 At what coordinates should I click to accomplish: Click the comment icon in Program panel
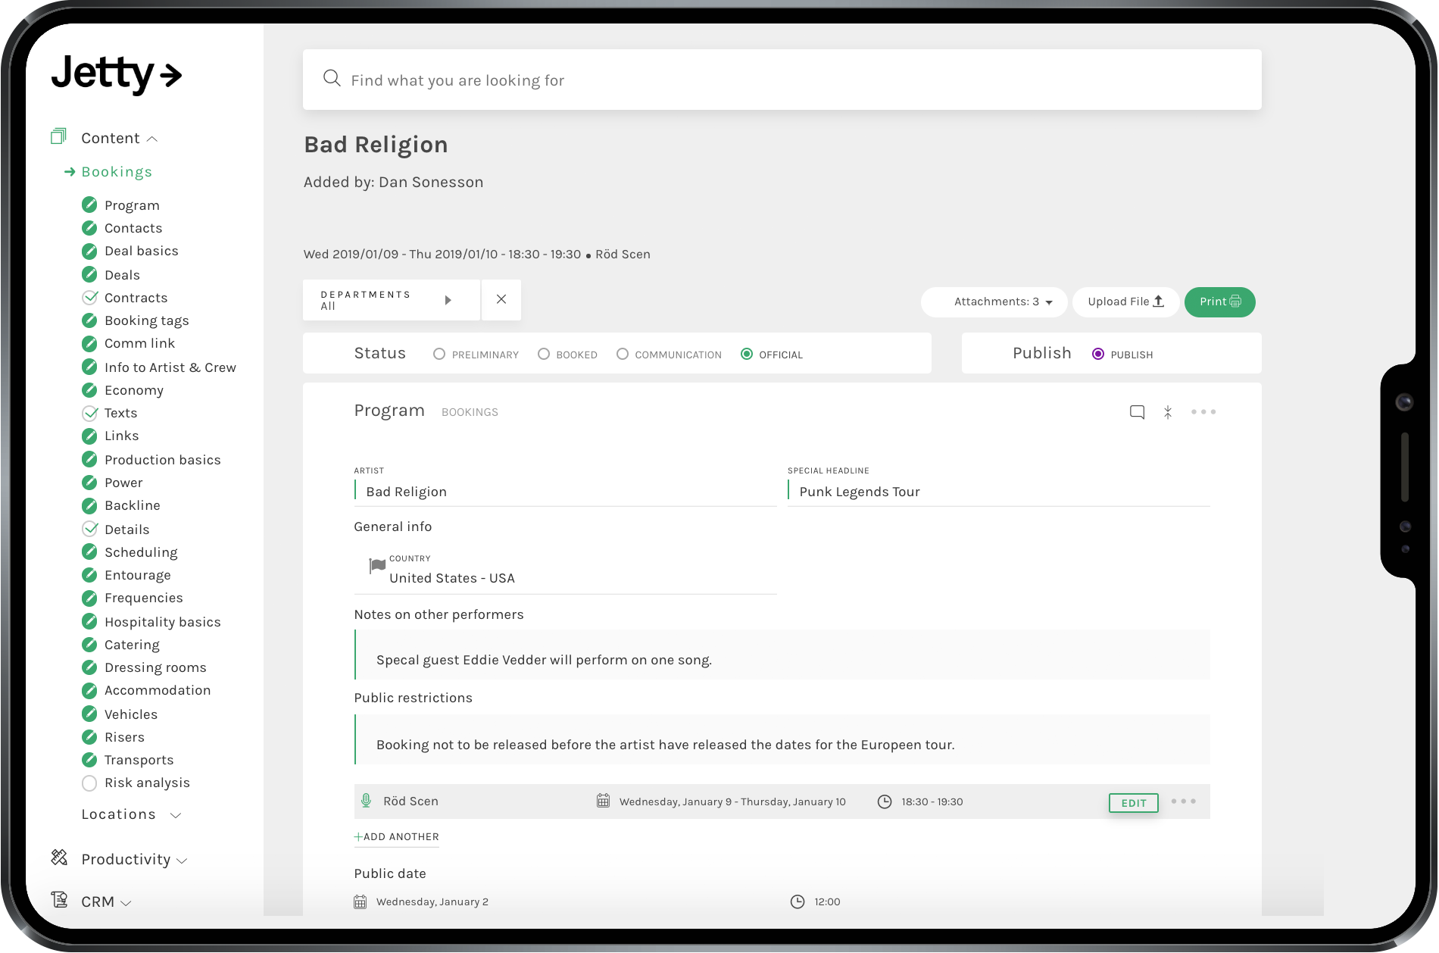click(x=1137, y=412)
